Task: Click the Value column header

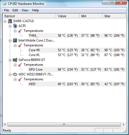Action: coord(68,16)
